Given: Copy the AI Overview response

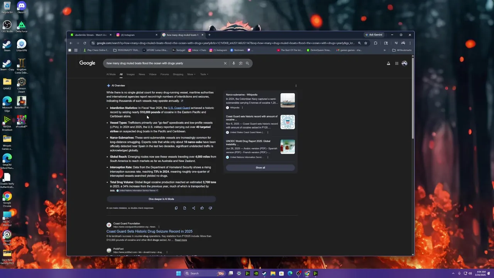Looking at the screenshot, I should click(x=176, y=208).
